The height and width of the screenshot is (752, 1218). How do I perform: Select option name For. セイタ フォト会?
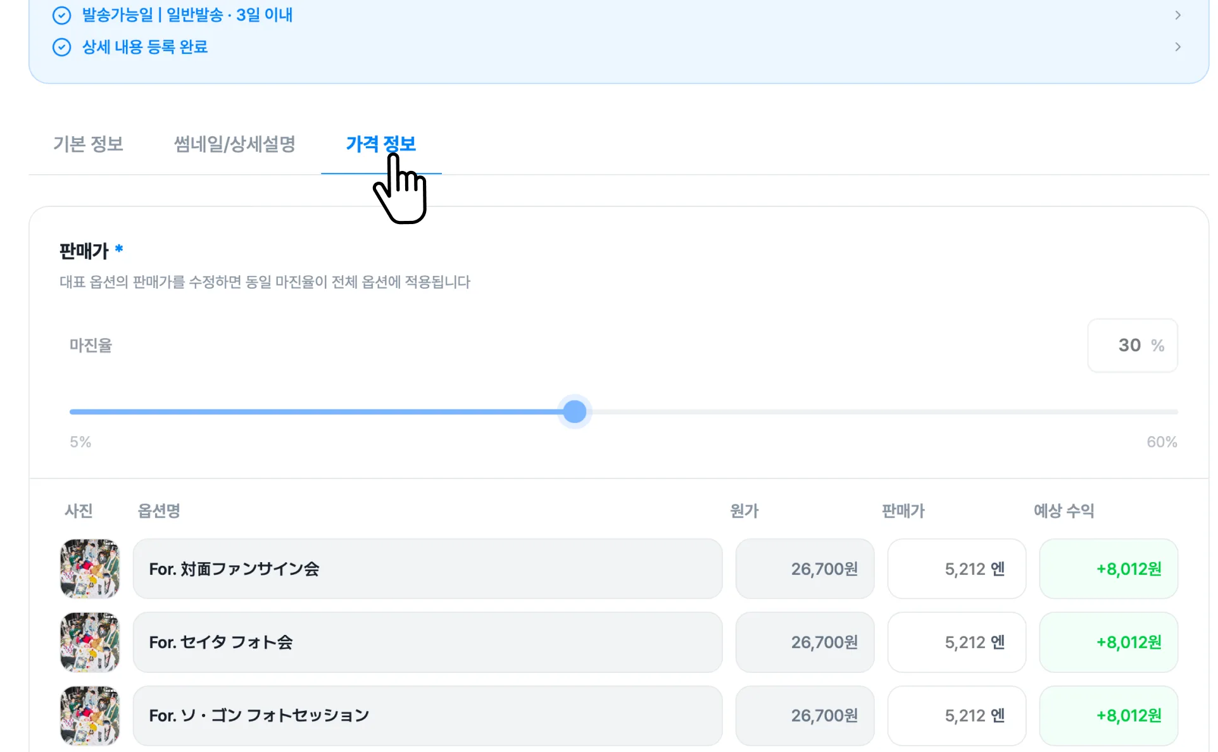coord(427,642)
